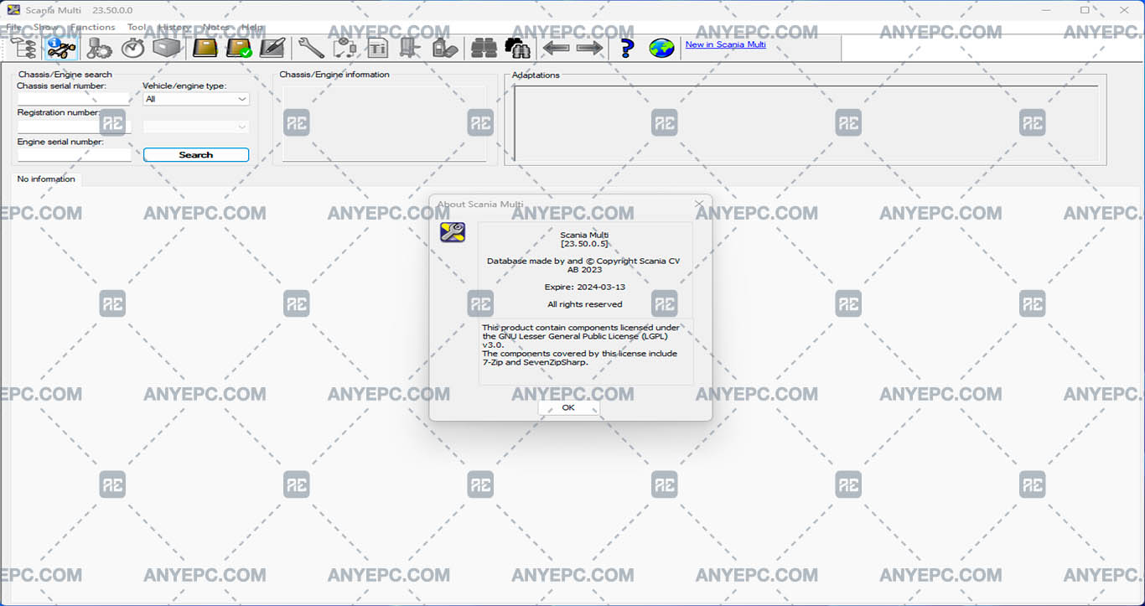Image resolution: width=1145 pixels, height=606 pixels.
Task: Open the File menu
Action: point(13,27)
